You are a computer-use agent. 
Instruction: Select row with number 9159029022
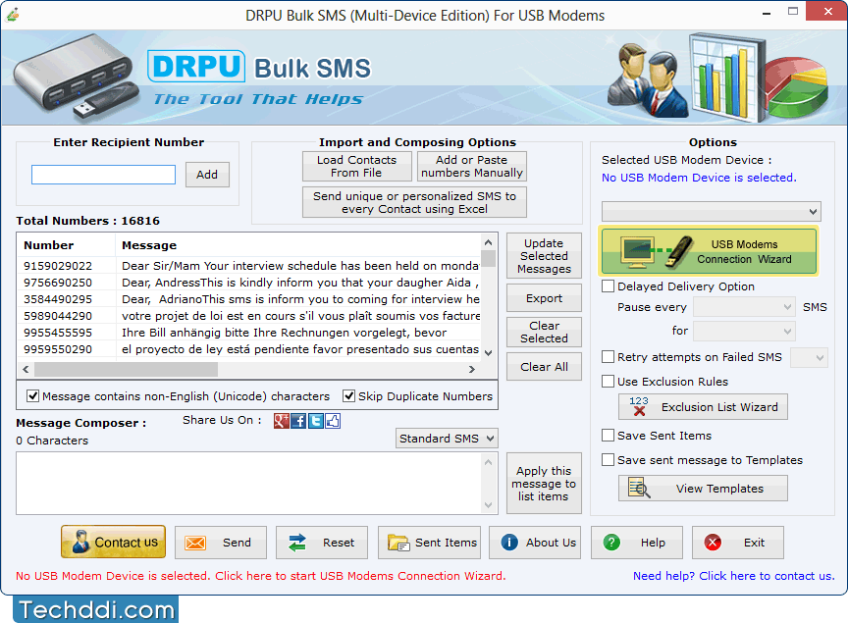249,266
